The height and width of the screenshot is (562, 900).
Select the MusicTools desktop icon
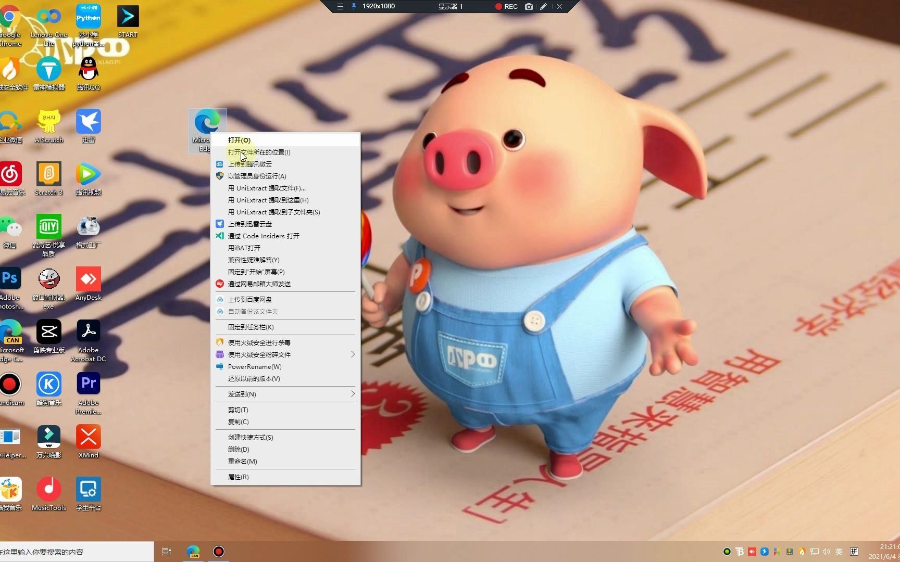click(x=49, y=494)
